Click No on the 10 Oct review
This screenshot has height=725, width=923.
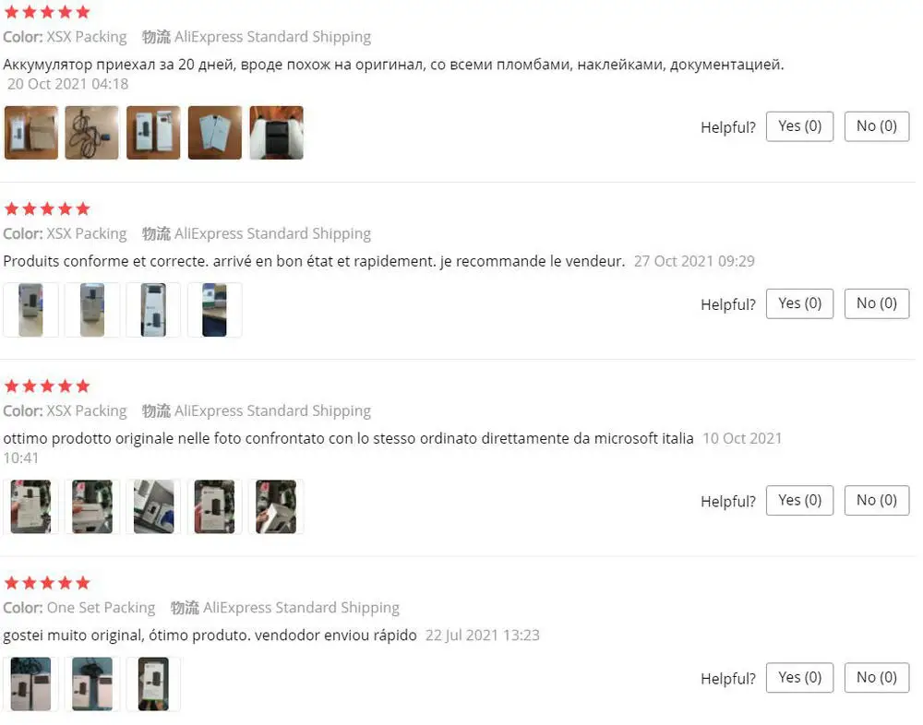point(877,500)
